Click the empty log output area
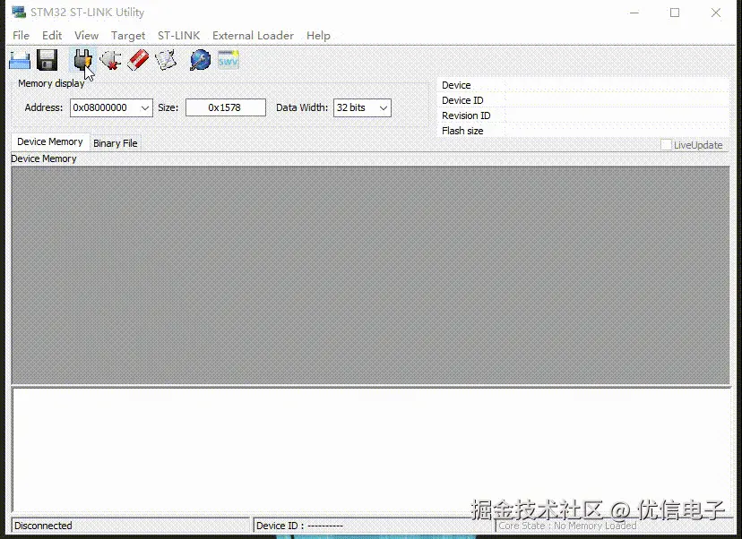The width and height of the screenshot is (742, 539). (x=371, y=450)
